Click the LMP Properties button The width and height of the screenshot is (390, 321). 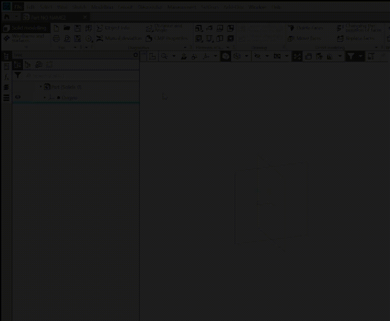[x=167, y=38]
